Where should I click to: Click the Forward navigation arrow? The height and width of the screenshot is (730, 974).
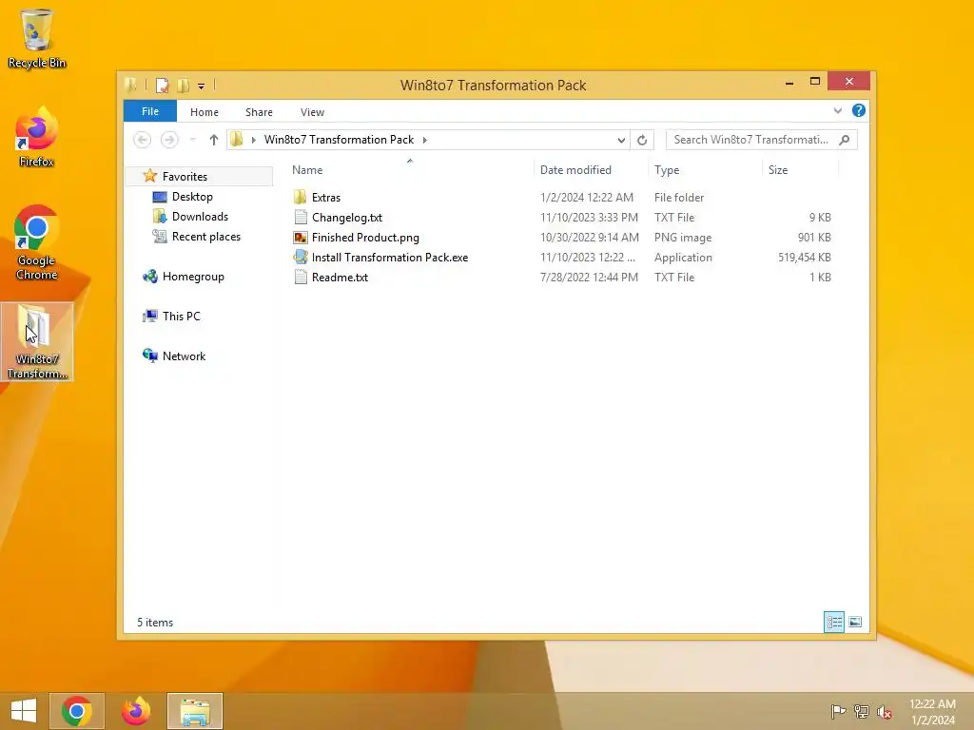click(x=169, y=140)
